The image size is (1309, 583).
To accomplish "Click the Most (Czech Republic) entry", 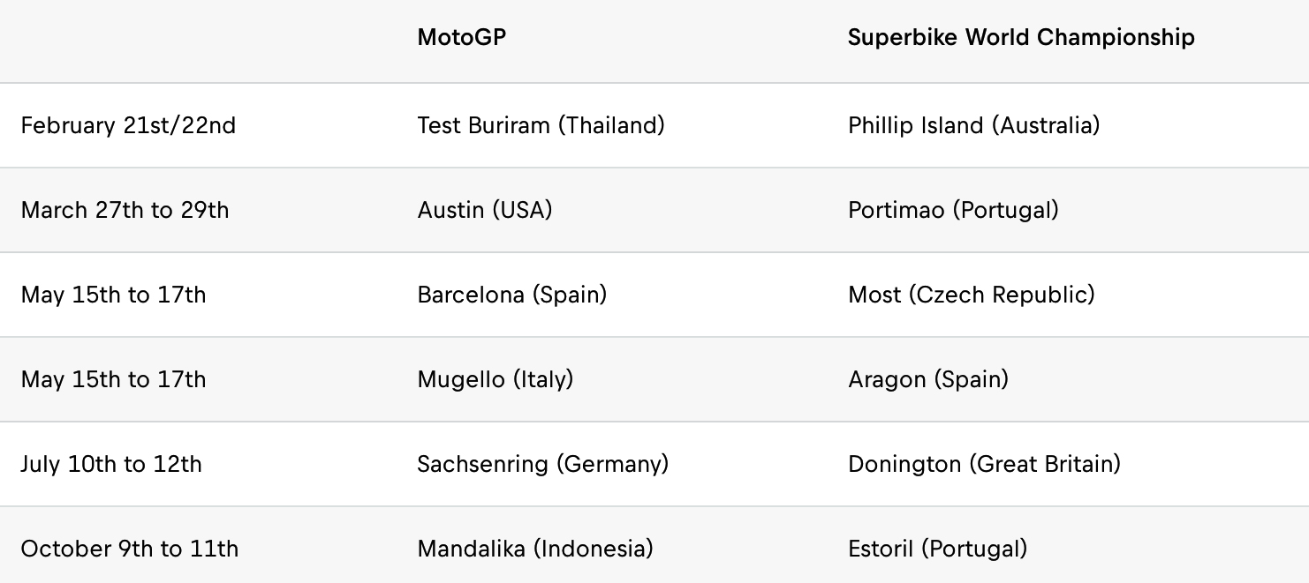I will 971,295.
